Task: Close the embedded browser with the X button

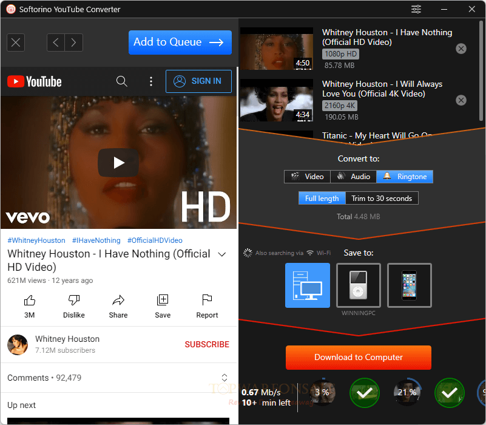Action: (16, 42)
